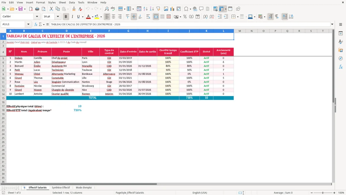Viewport: 346px width, 195px height.
Task: Click the Save document icon
Action: pyautogui.click(x=20, y=9)
